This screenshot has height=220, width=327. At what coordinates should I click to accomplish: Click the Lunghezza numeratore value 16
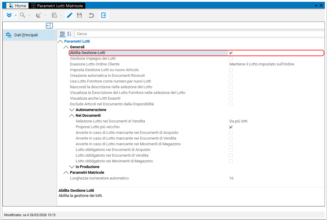click(x=231, y=178)
